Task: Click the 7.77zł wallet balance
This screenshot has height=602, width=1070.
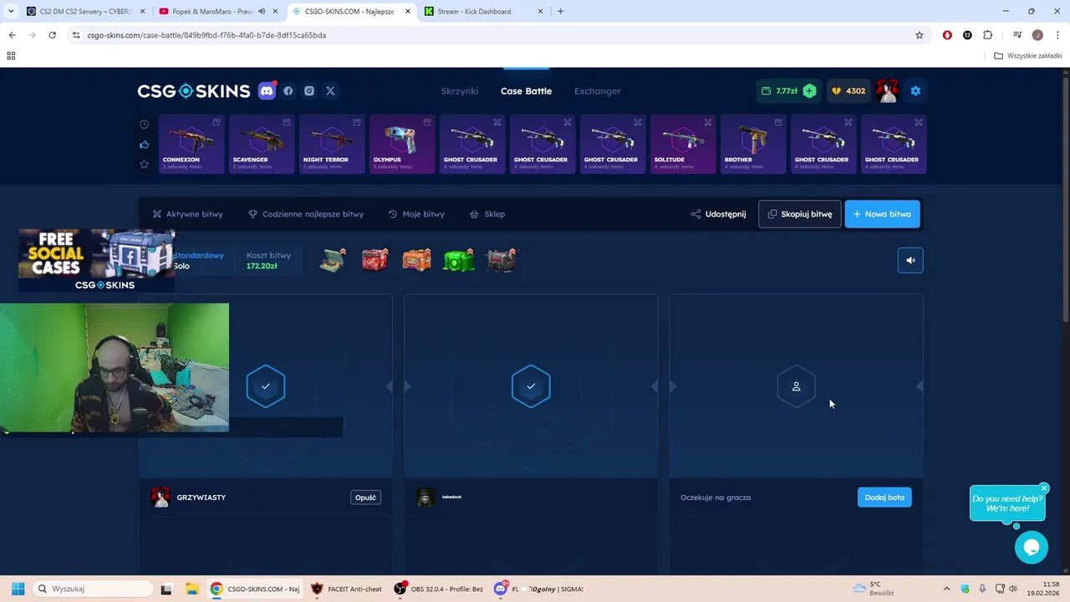Action: pyautogui.click(x=780, y=91)
